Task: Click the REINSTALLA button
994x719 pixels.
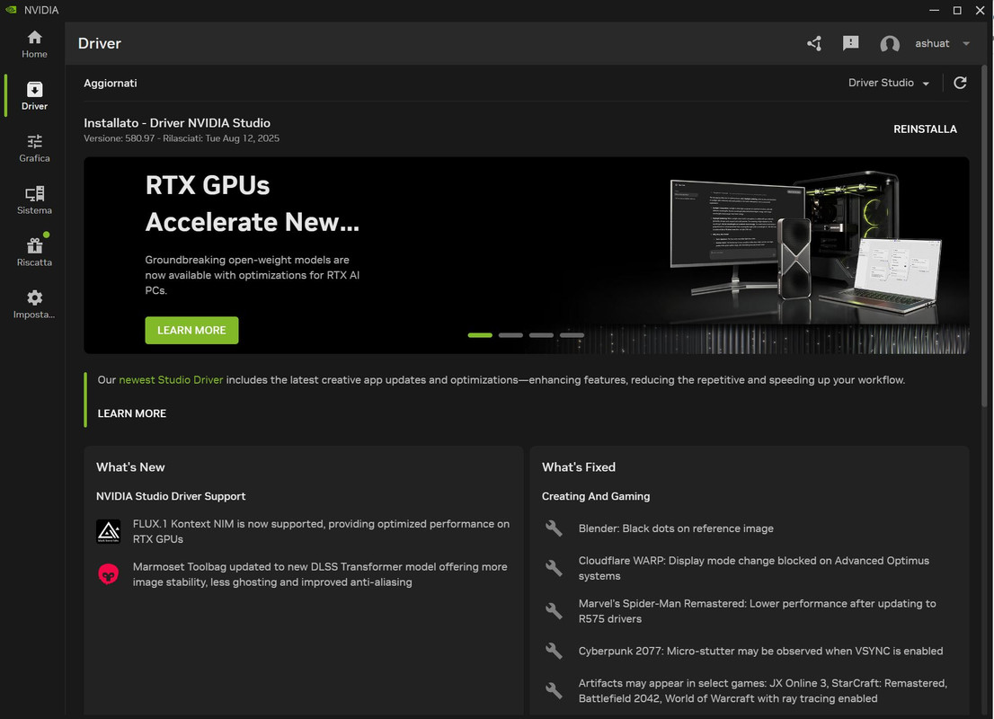Action: 925,129
